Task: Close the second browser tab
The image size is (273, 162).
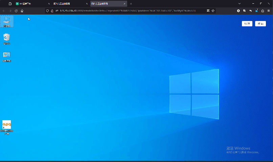Action: [x=87, y=4]
